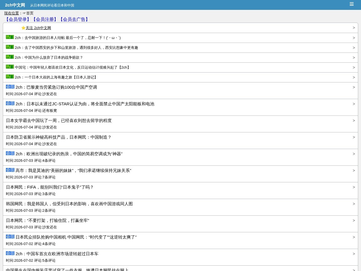Expand arrow for FIFA 日本鬼子 article row
361x271 pixels.
point(354,187)
